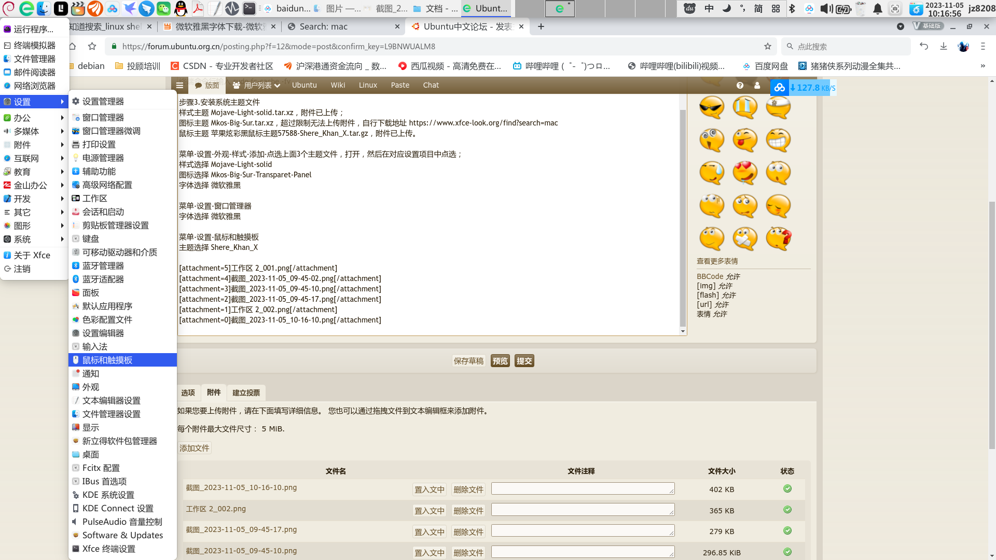The height and width of the screenshot is (560, 996).
Task: Toggle Chinese/English input mode 中
Action: coord(709,8)
